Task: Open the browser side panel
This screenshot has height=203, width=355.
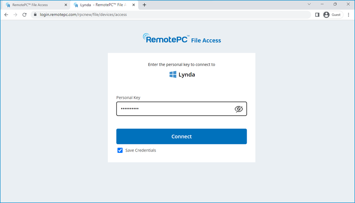Action: pos(317,15)
